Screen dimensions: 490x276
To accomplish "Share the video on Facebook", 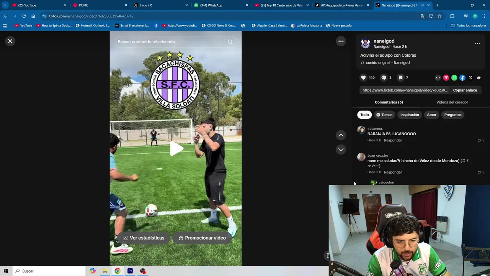I will pos(462,78).
